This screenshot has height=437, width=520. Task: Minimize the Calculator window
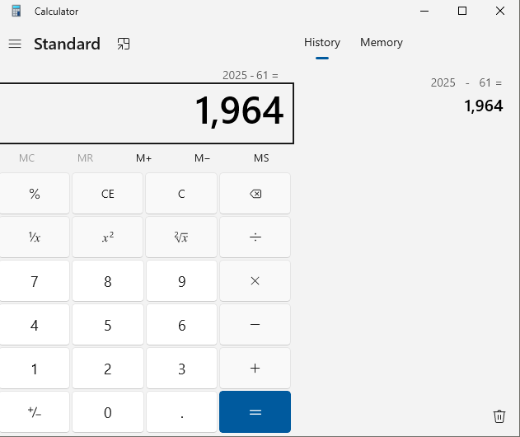pos(424,12)
